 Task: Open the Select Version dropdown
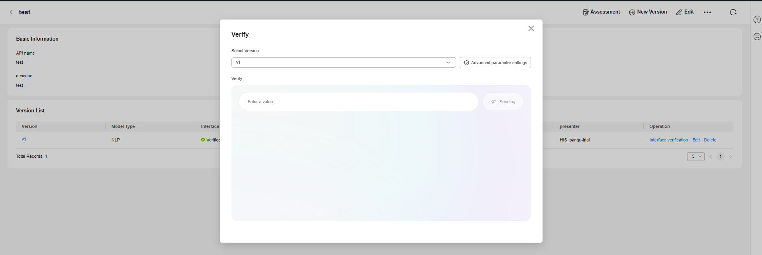click(343, 63)
